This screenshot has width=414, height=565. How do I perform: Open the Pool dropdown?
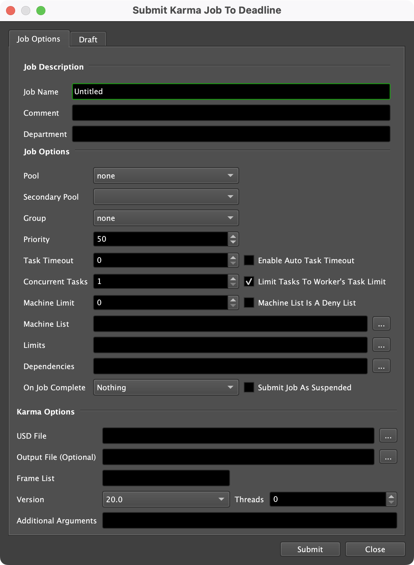click(165, 175)
